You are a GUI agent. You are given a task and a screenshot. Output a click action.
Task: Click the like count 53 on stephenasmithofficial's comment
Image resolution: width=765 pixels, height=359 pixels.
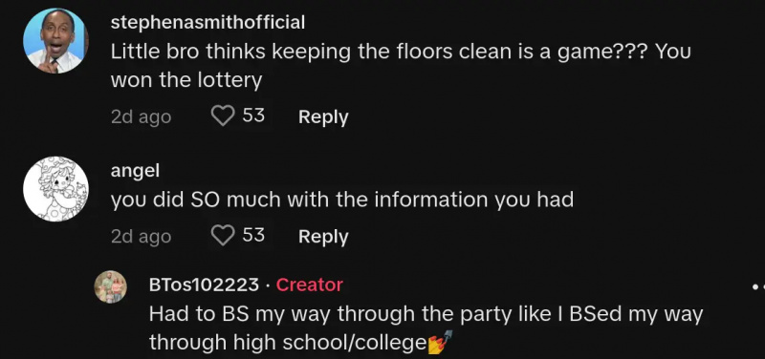[x=253, y=116]
